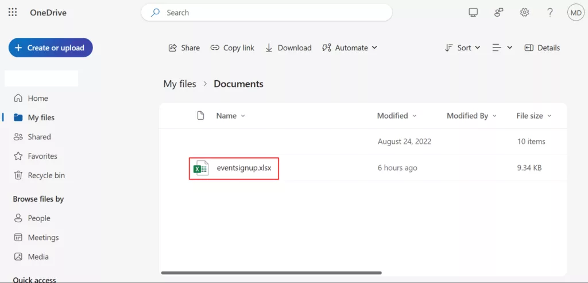The image size is (588, 283).
Task: Open the MD account avatar
Action: 575,13
